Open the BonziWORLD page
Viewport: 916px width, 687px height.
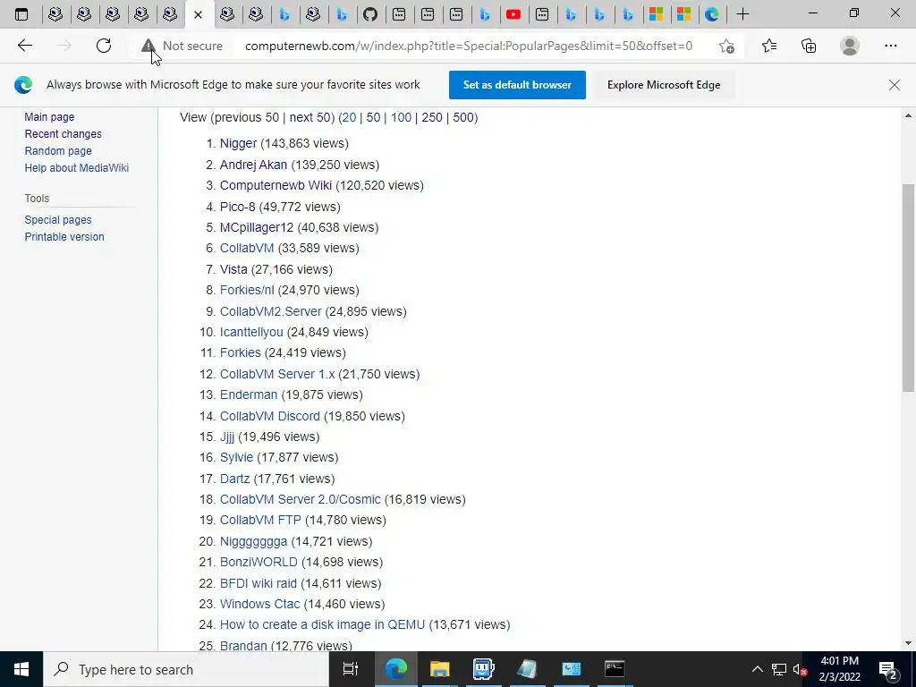pos(259,562)
